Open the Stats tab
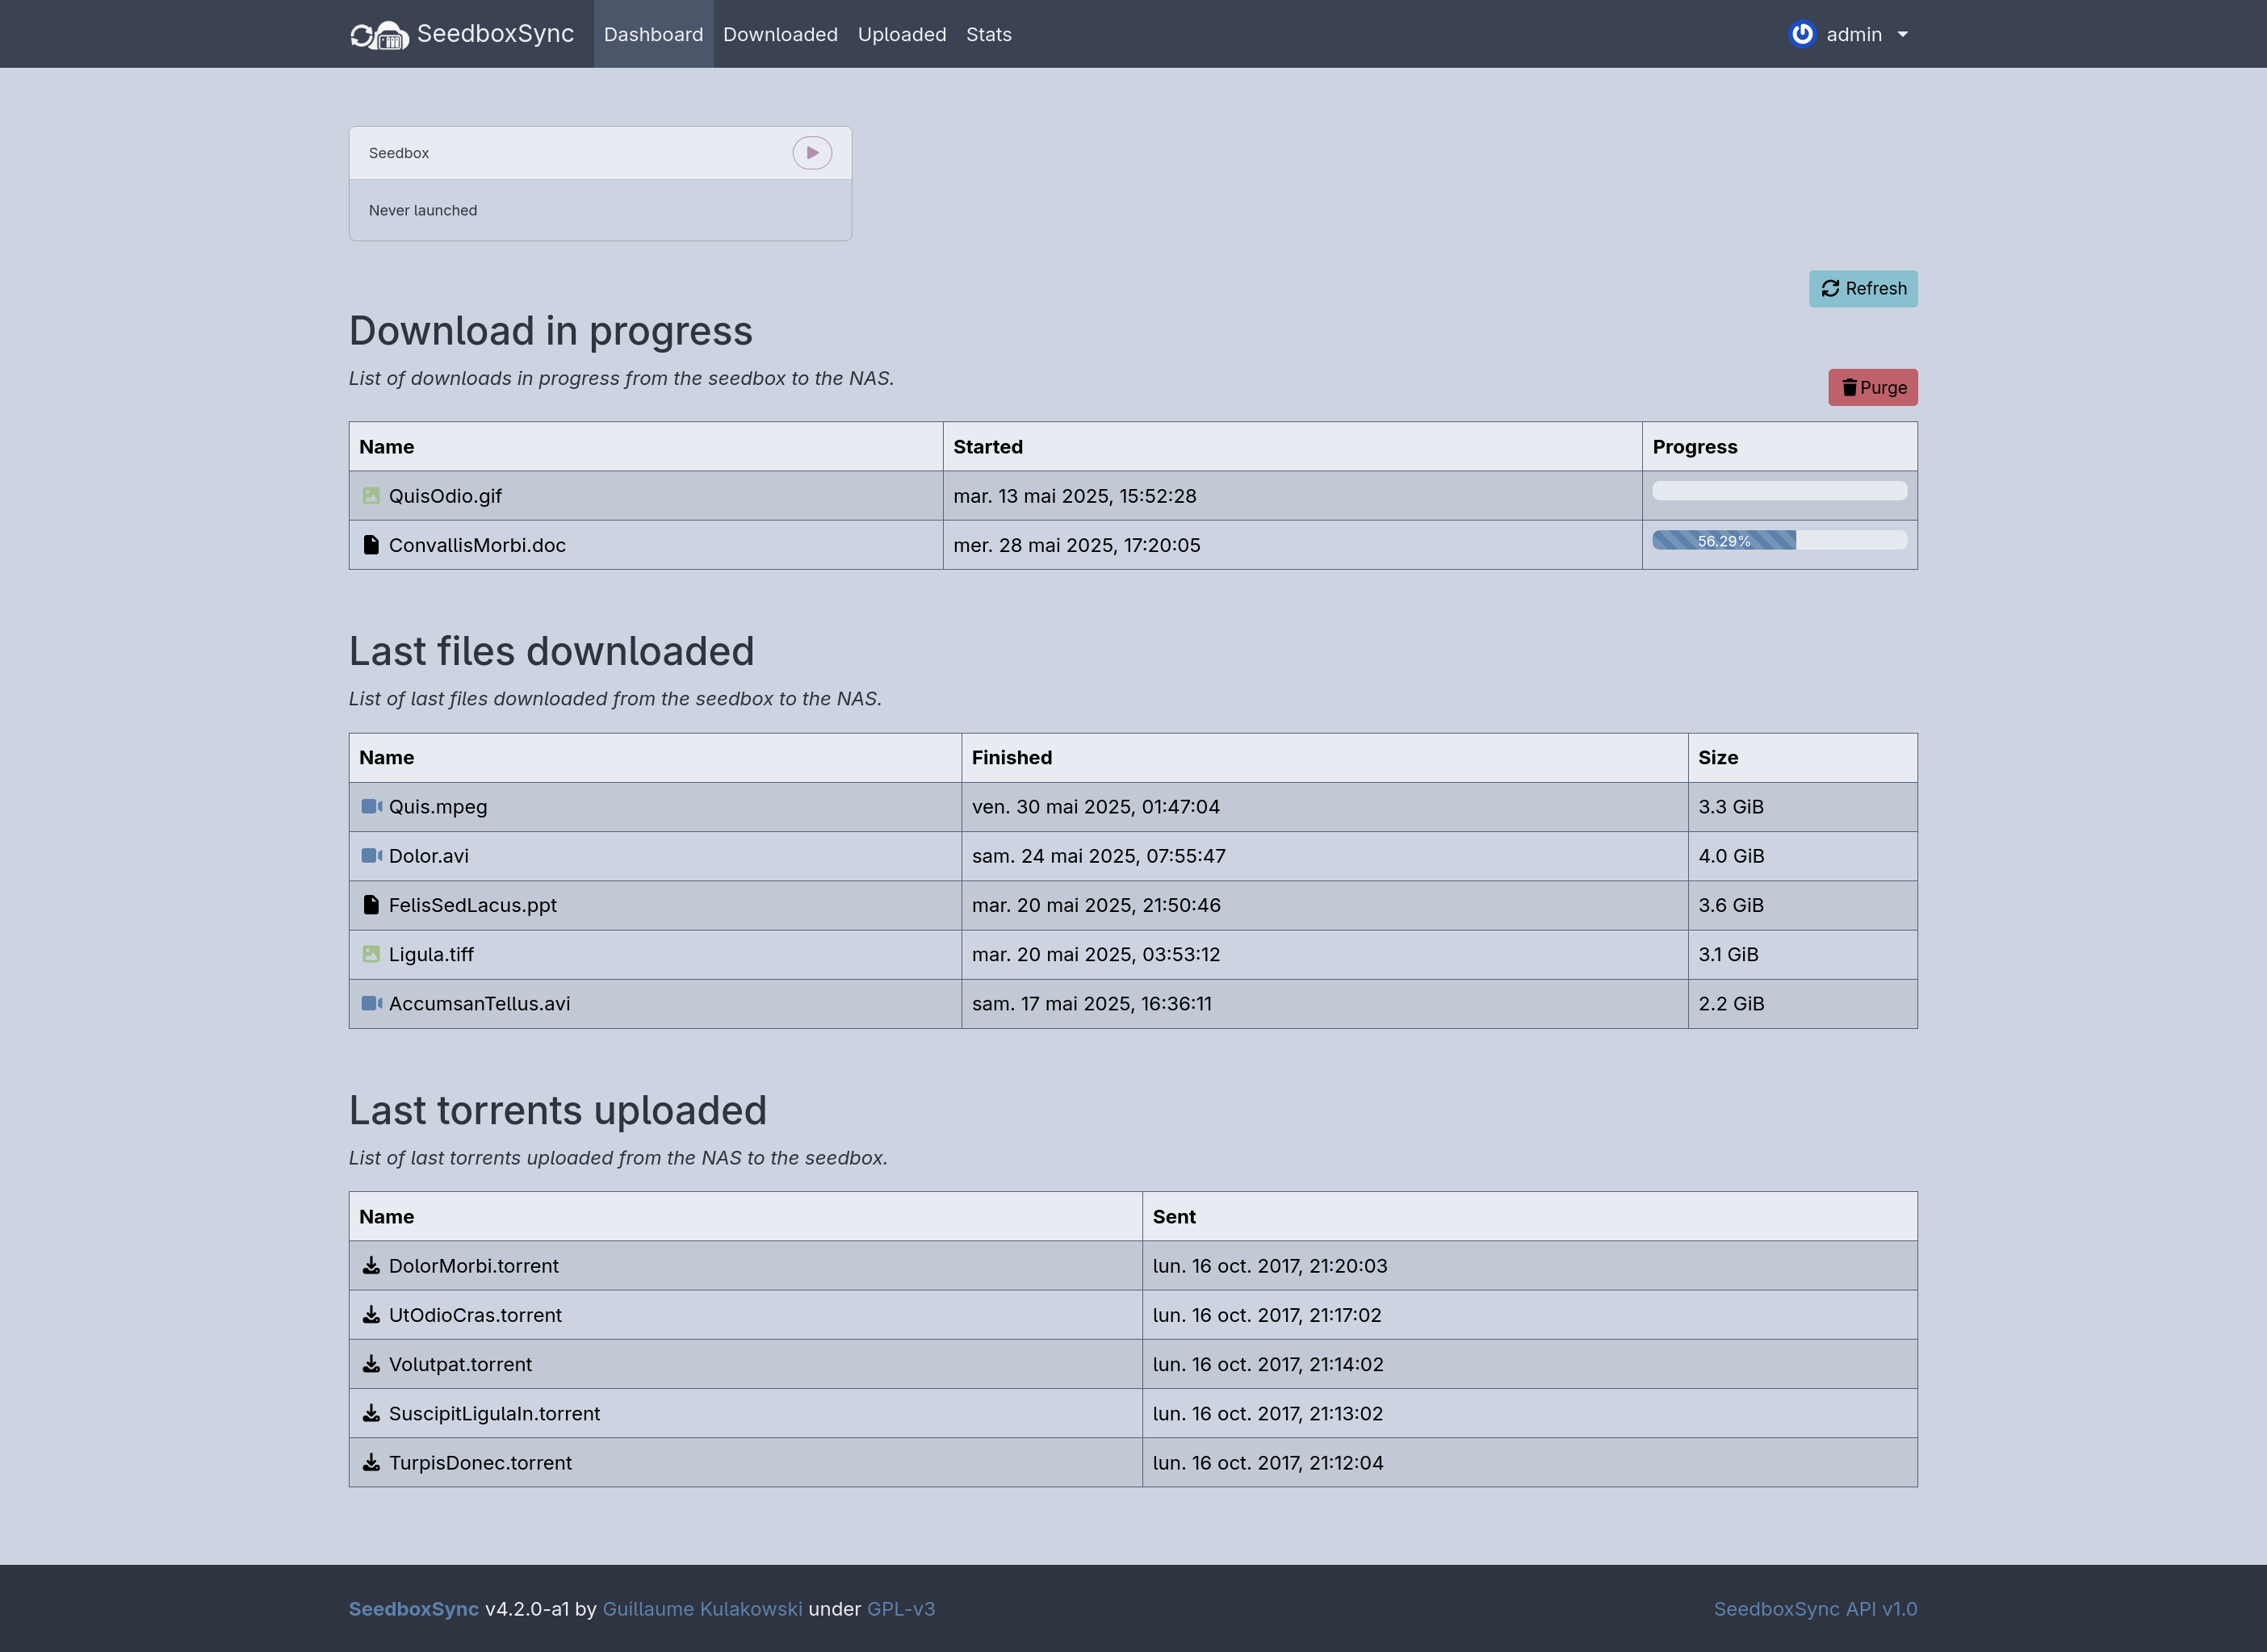2267x1652 pixels. (988, 34)
